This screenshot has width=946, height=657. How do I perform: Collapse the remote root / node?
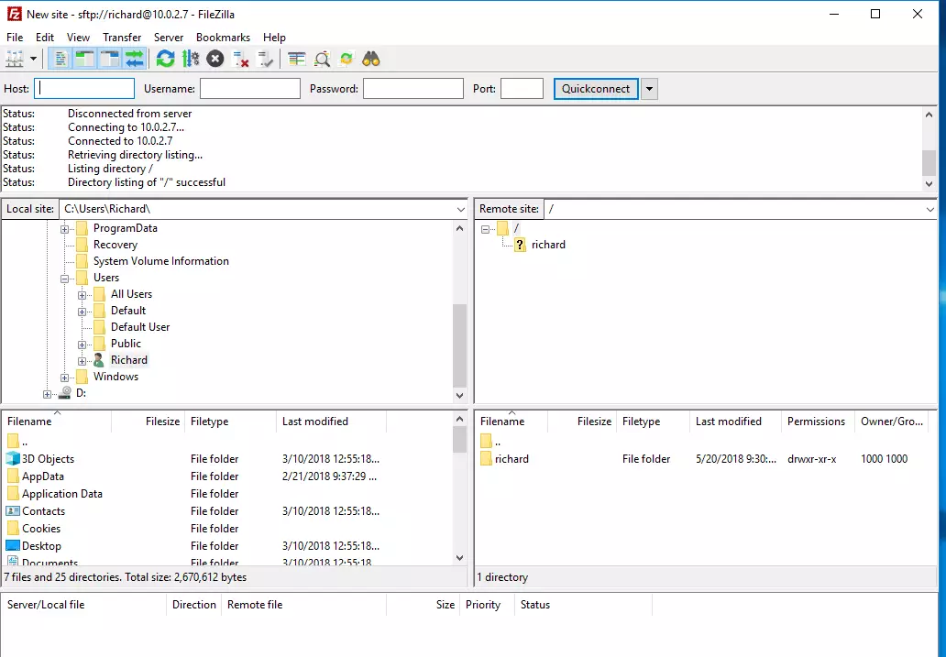[x=485, y=229]
